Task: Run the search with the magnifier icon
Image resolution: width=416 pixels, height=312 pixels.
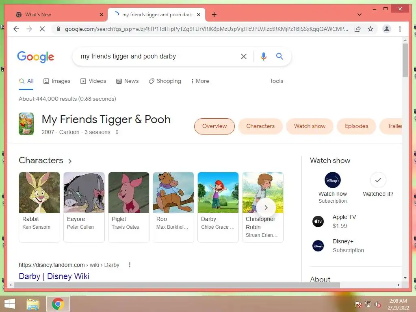Action: tap(279, 56)
